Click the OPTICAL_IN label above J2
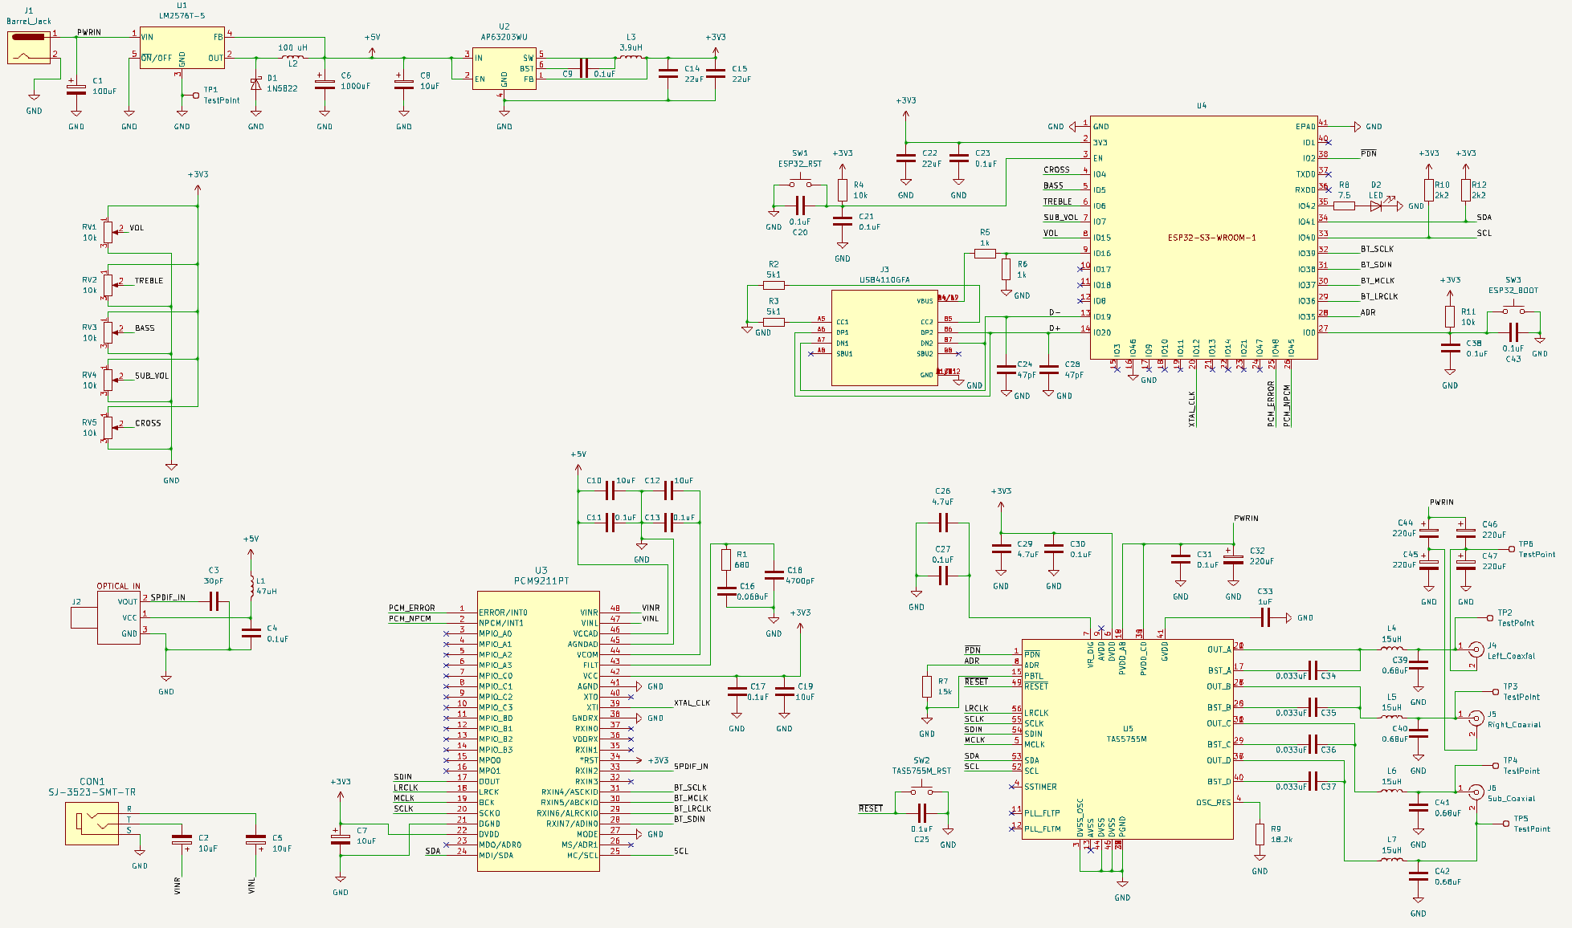 click(x=118, y=586)
